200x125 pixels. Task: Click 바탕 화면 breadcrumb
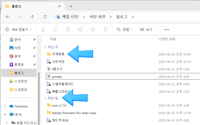pos(97,17)
